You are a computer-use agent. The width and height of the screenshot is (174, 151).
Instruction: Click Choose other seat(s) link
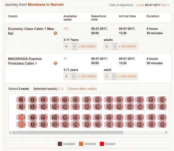(x=82, y=89)
